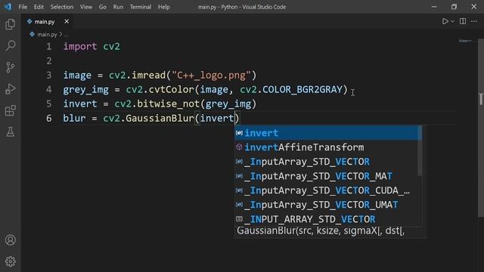Click COLOR_BGR2GRAY on line 4
Screen dimensions: 484x272
click(x=302, y=89)
